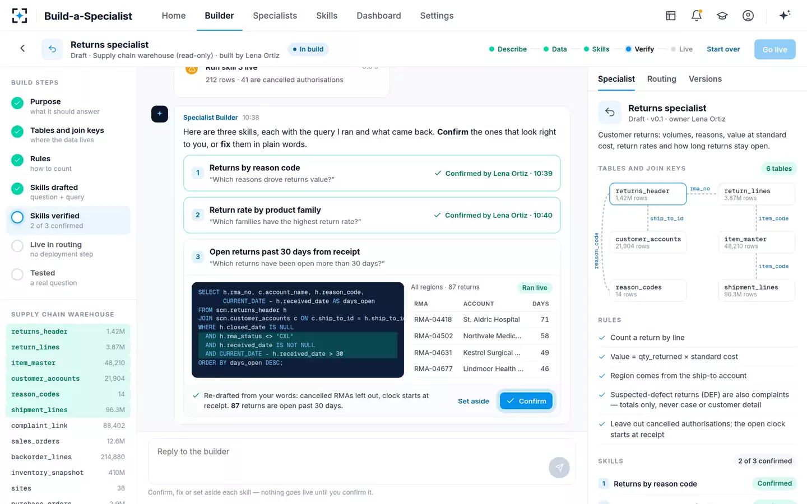
Task: Click the Go live button
Action: [x=774, y=49]
